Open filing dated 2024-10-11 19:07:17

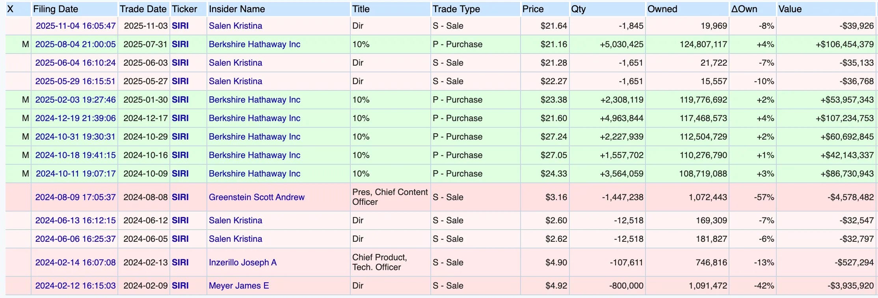pos(76,174)
